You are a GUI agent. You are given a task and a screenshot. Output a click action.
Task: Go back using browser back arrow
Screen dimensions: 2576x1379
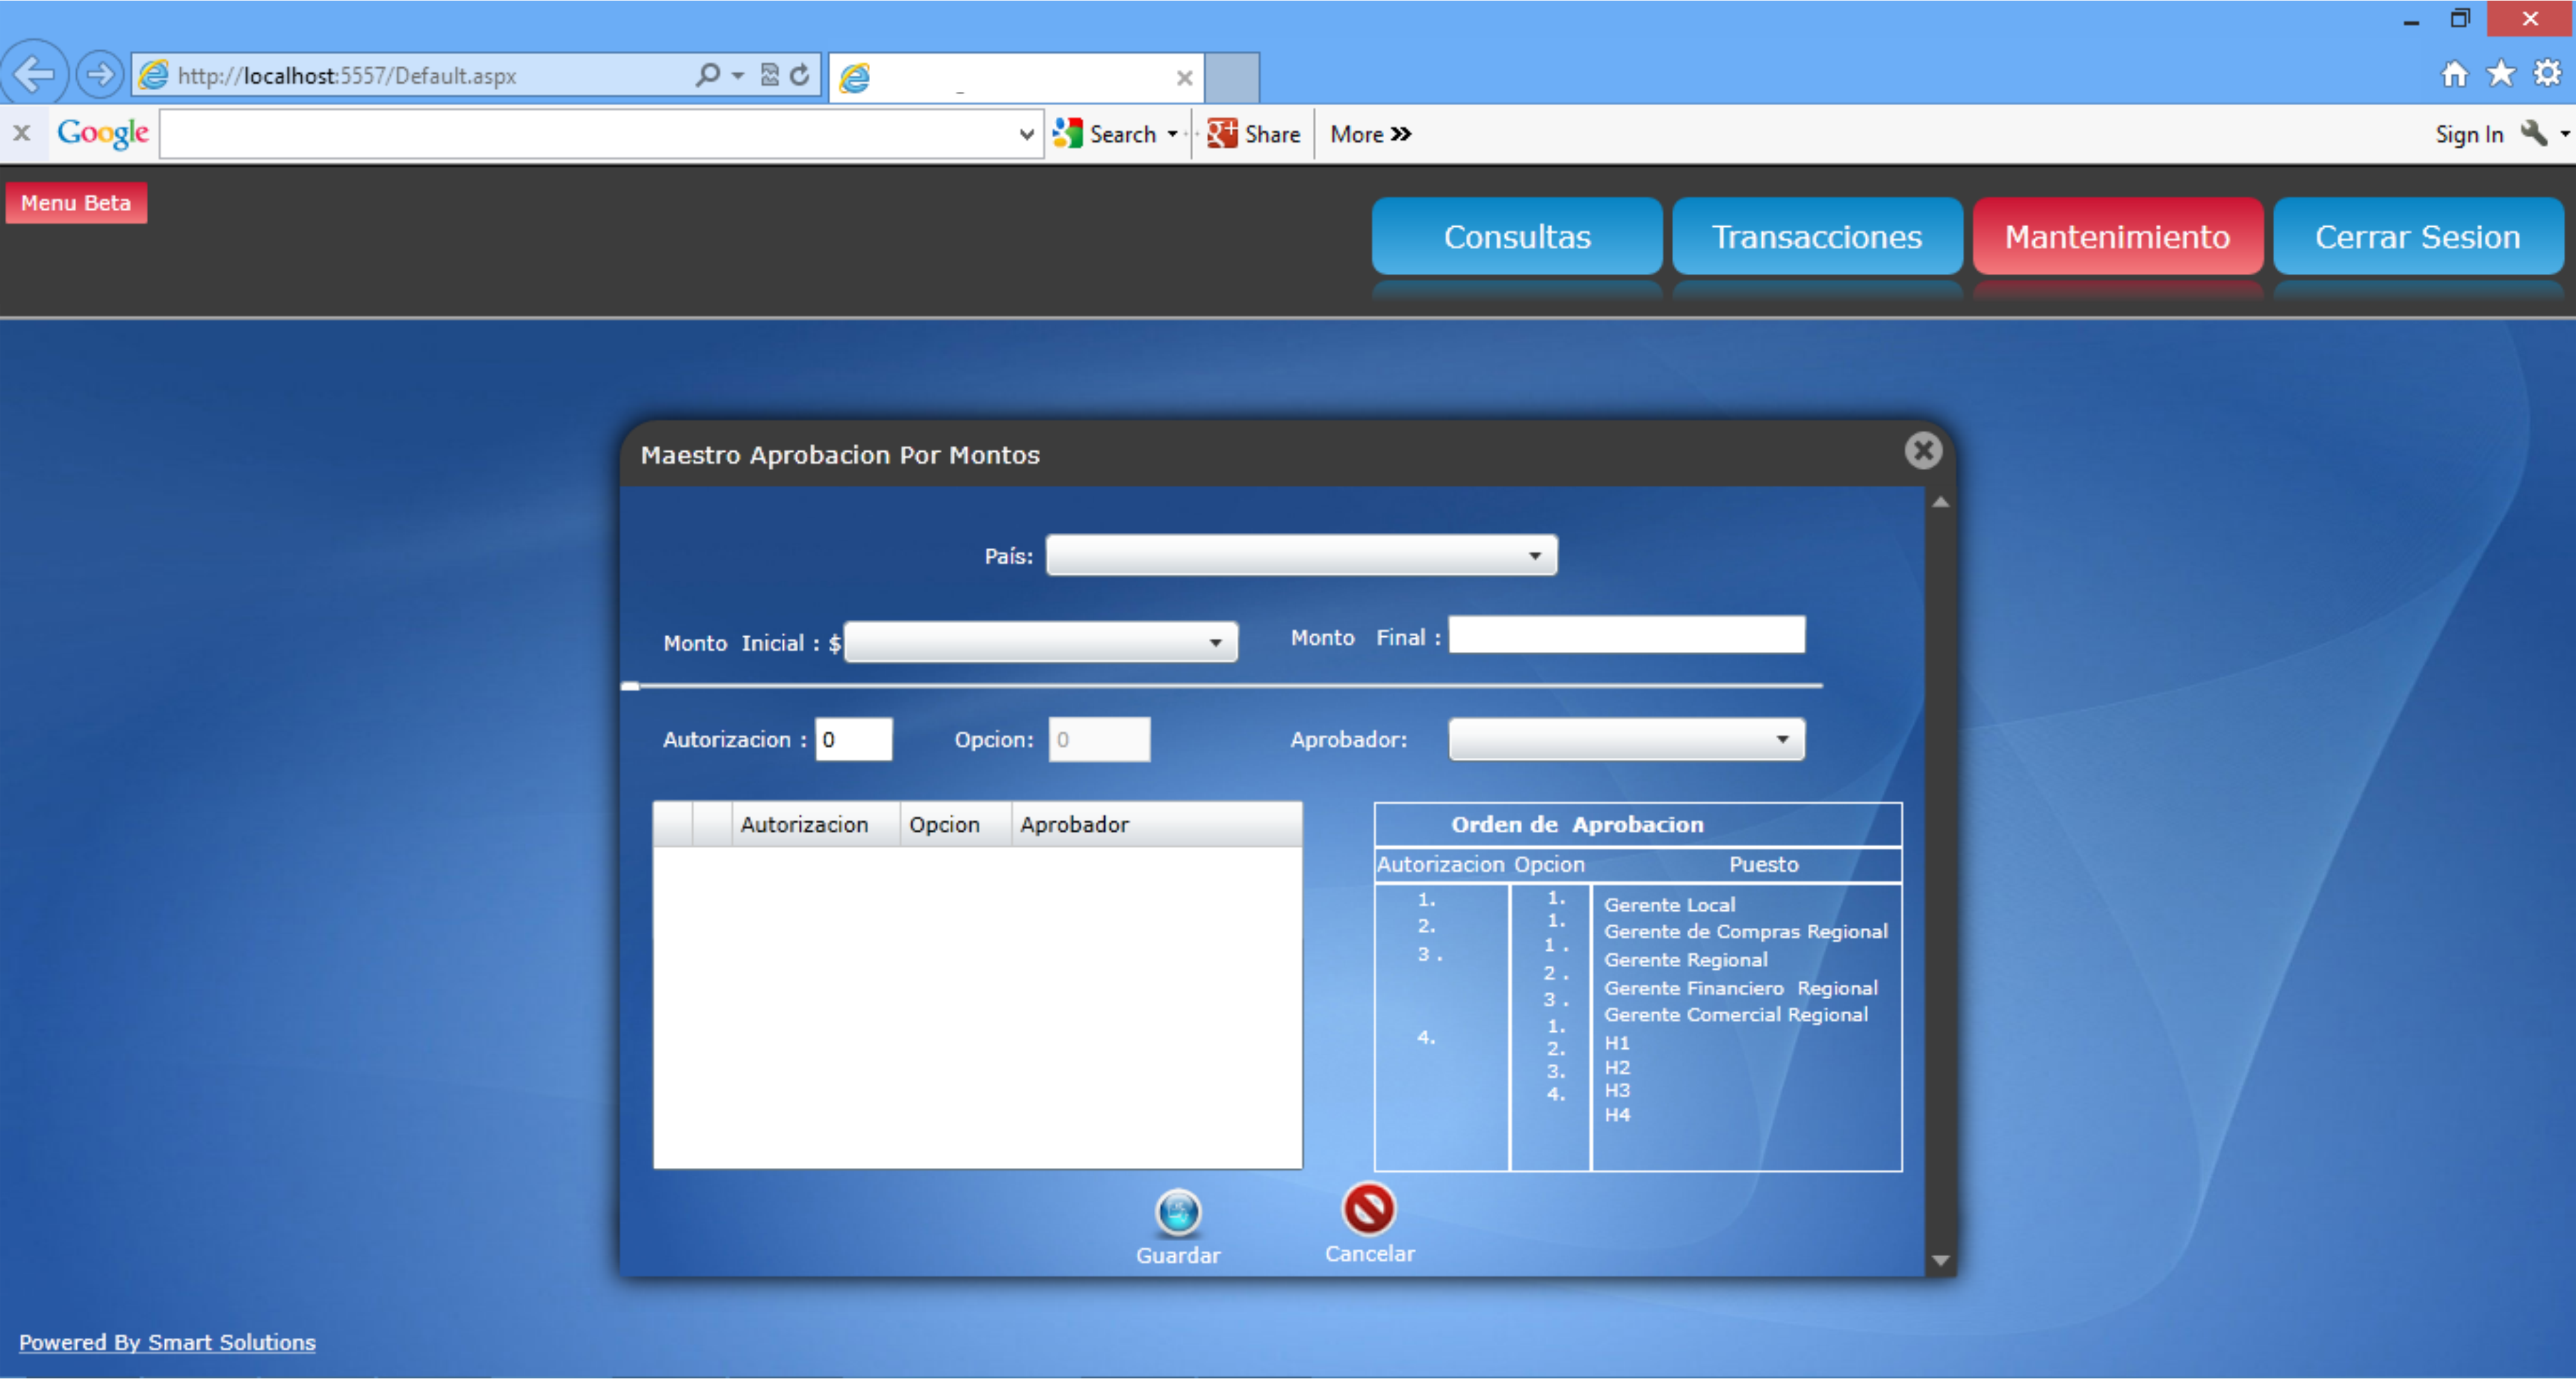(x=34, y=74)
